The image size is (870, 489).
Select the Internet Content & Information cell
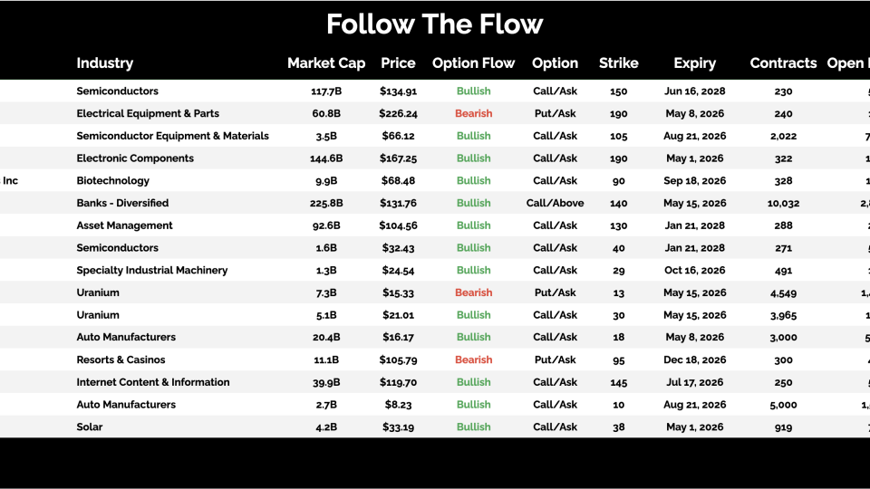coord(153,382)
